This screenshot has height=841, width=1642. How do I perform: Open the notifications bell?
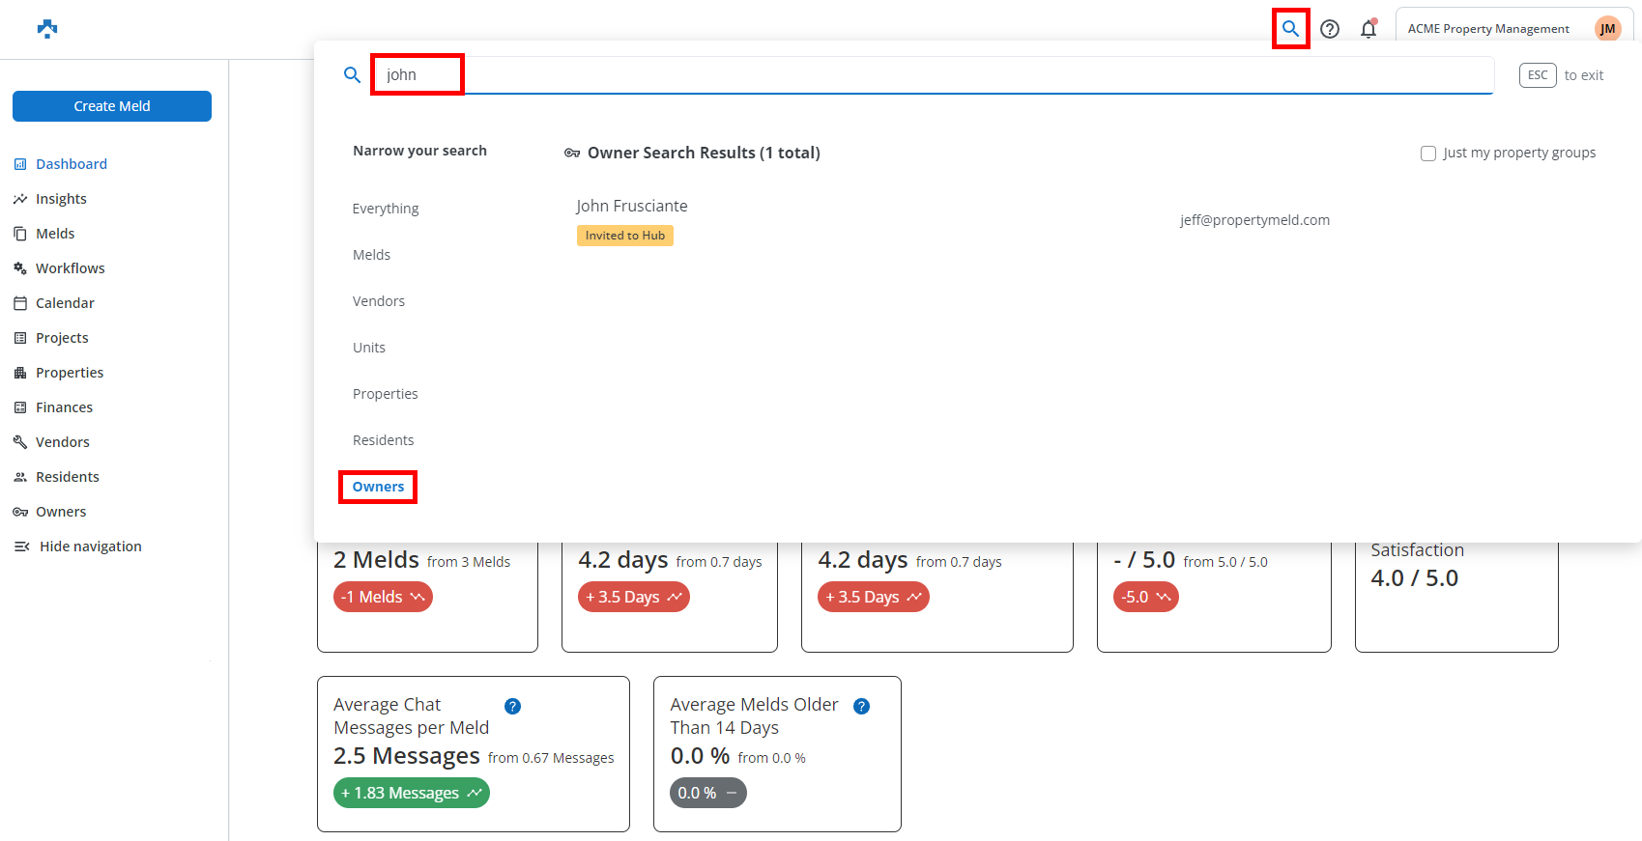point(1368,29)
